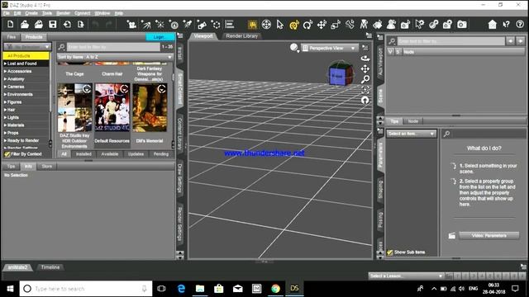Click the Scene pane filter search field

click(450, 41)
